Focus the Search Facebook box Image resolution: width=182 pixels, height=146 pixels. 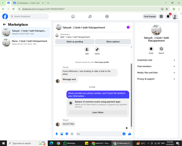click(x=29, y=16)
